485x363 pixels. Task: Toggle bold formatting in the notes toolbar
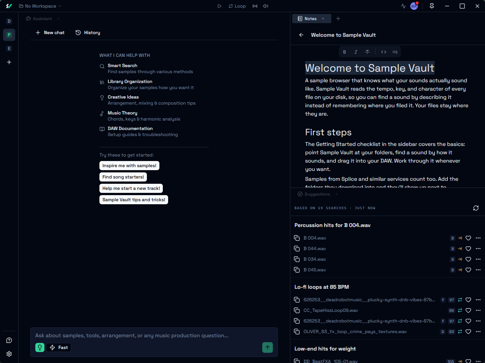pyautogui.click(x=345, y=52)
